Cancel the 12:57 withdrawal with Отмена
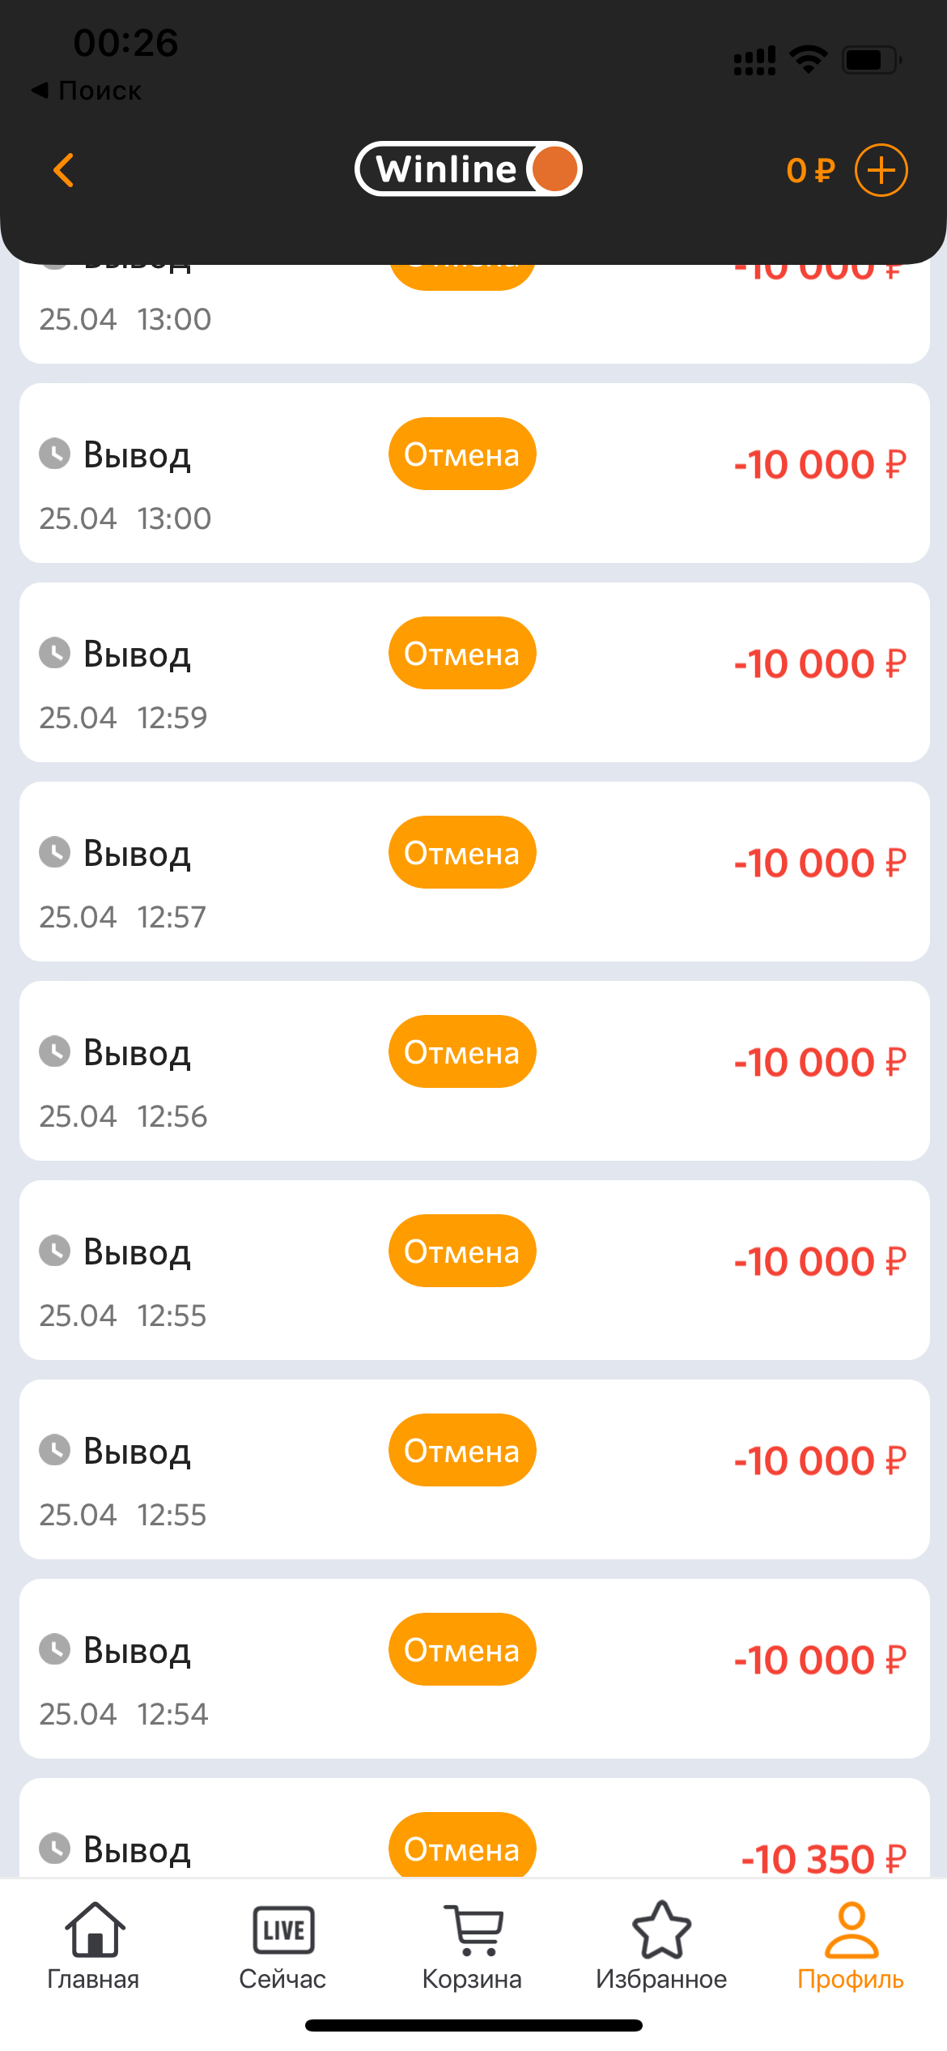 462,853
